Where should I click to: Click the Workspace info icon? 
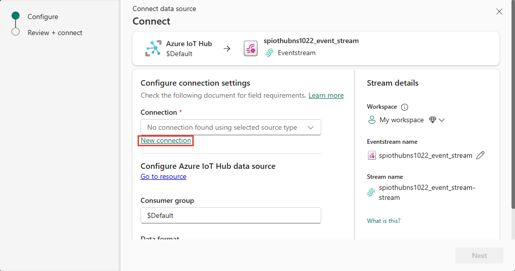(x=405, y=107)
